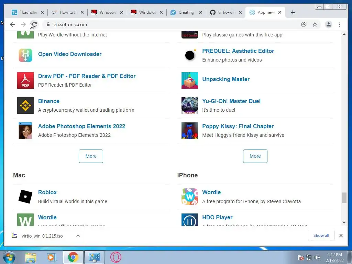Click the Draw PDF red icon
This screenshot has height=264, width=352.
(25, 80)
